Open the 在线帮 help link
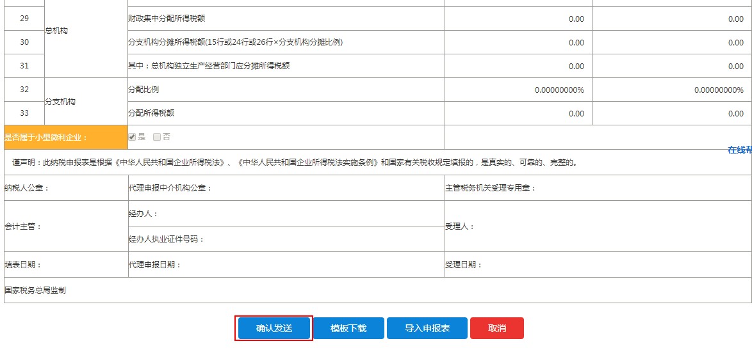This screenshot has width=752, height=348. 739,150
